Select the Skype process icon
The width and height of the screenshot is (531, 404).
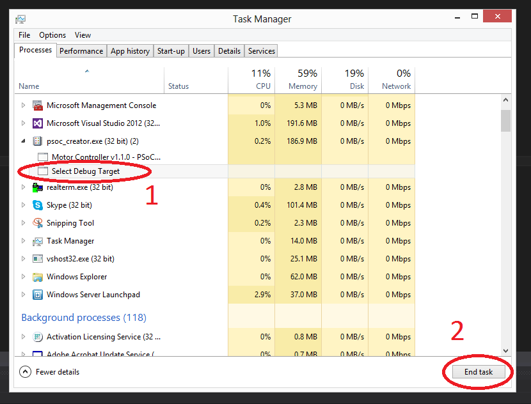click(x=36, y=205)
